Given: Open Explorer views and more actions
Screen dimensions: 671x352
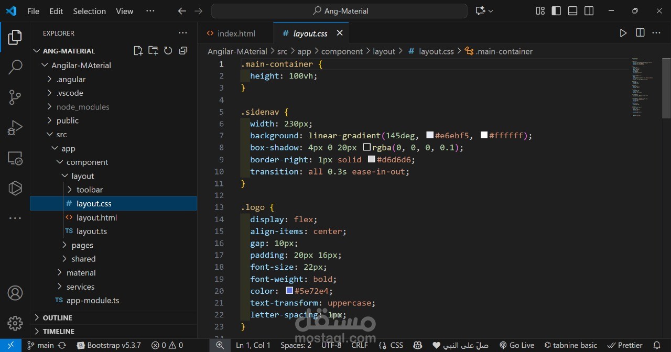Looking at the screenshot, I should coord(182,33).
